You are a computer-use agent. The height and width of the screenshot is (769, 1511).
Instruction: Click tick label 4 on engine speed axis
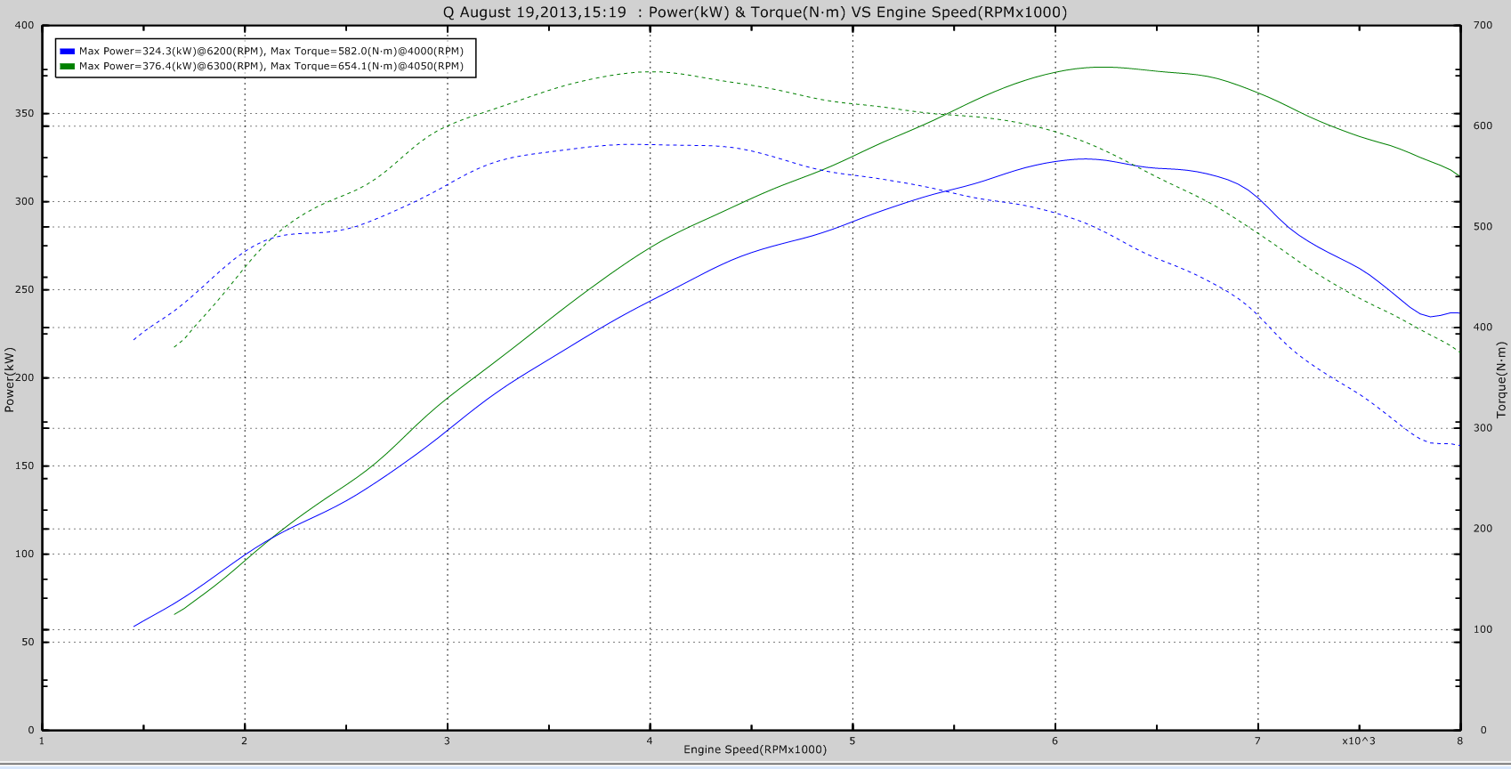tap(650, 741)
